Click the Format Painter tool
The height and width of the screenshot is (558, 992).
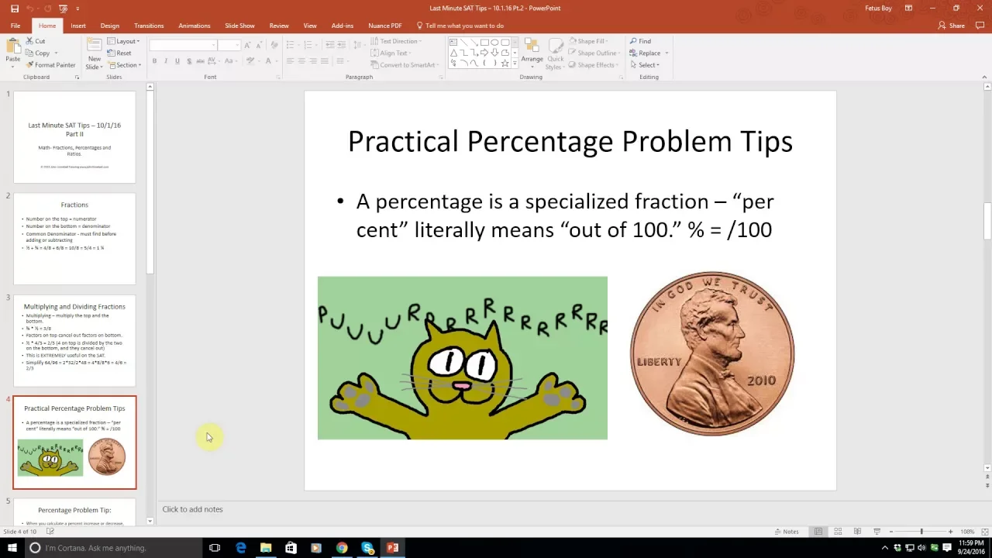click(x=50, y=65)
